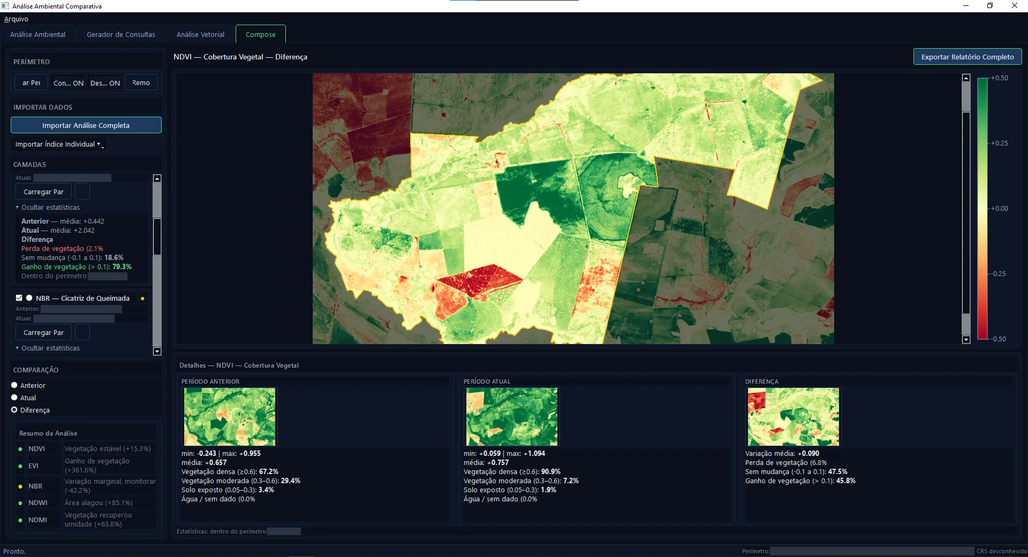Click 'Ganho de vegetação (> 0.1): 79.3%' text
Viewport: 1028px width, 557px height.
point(76,267)
